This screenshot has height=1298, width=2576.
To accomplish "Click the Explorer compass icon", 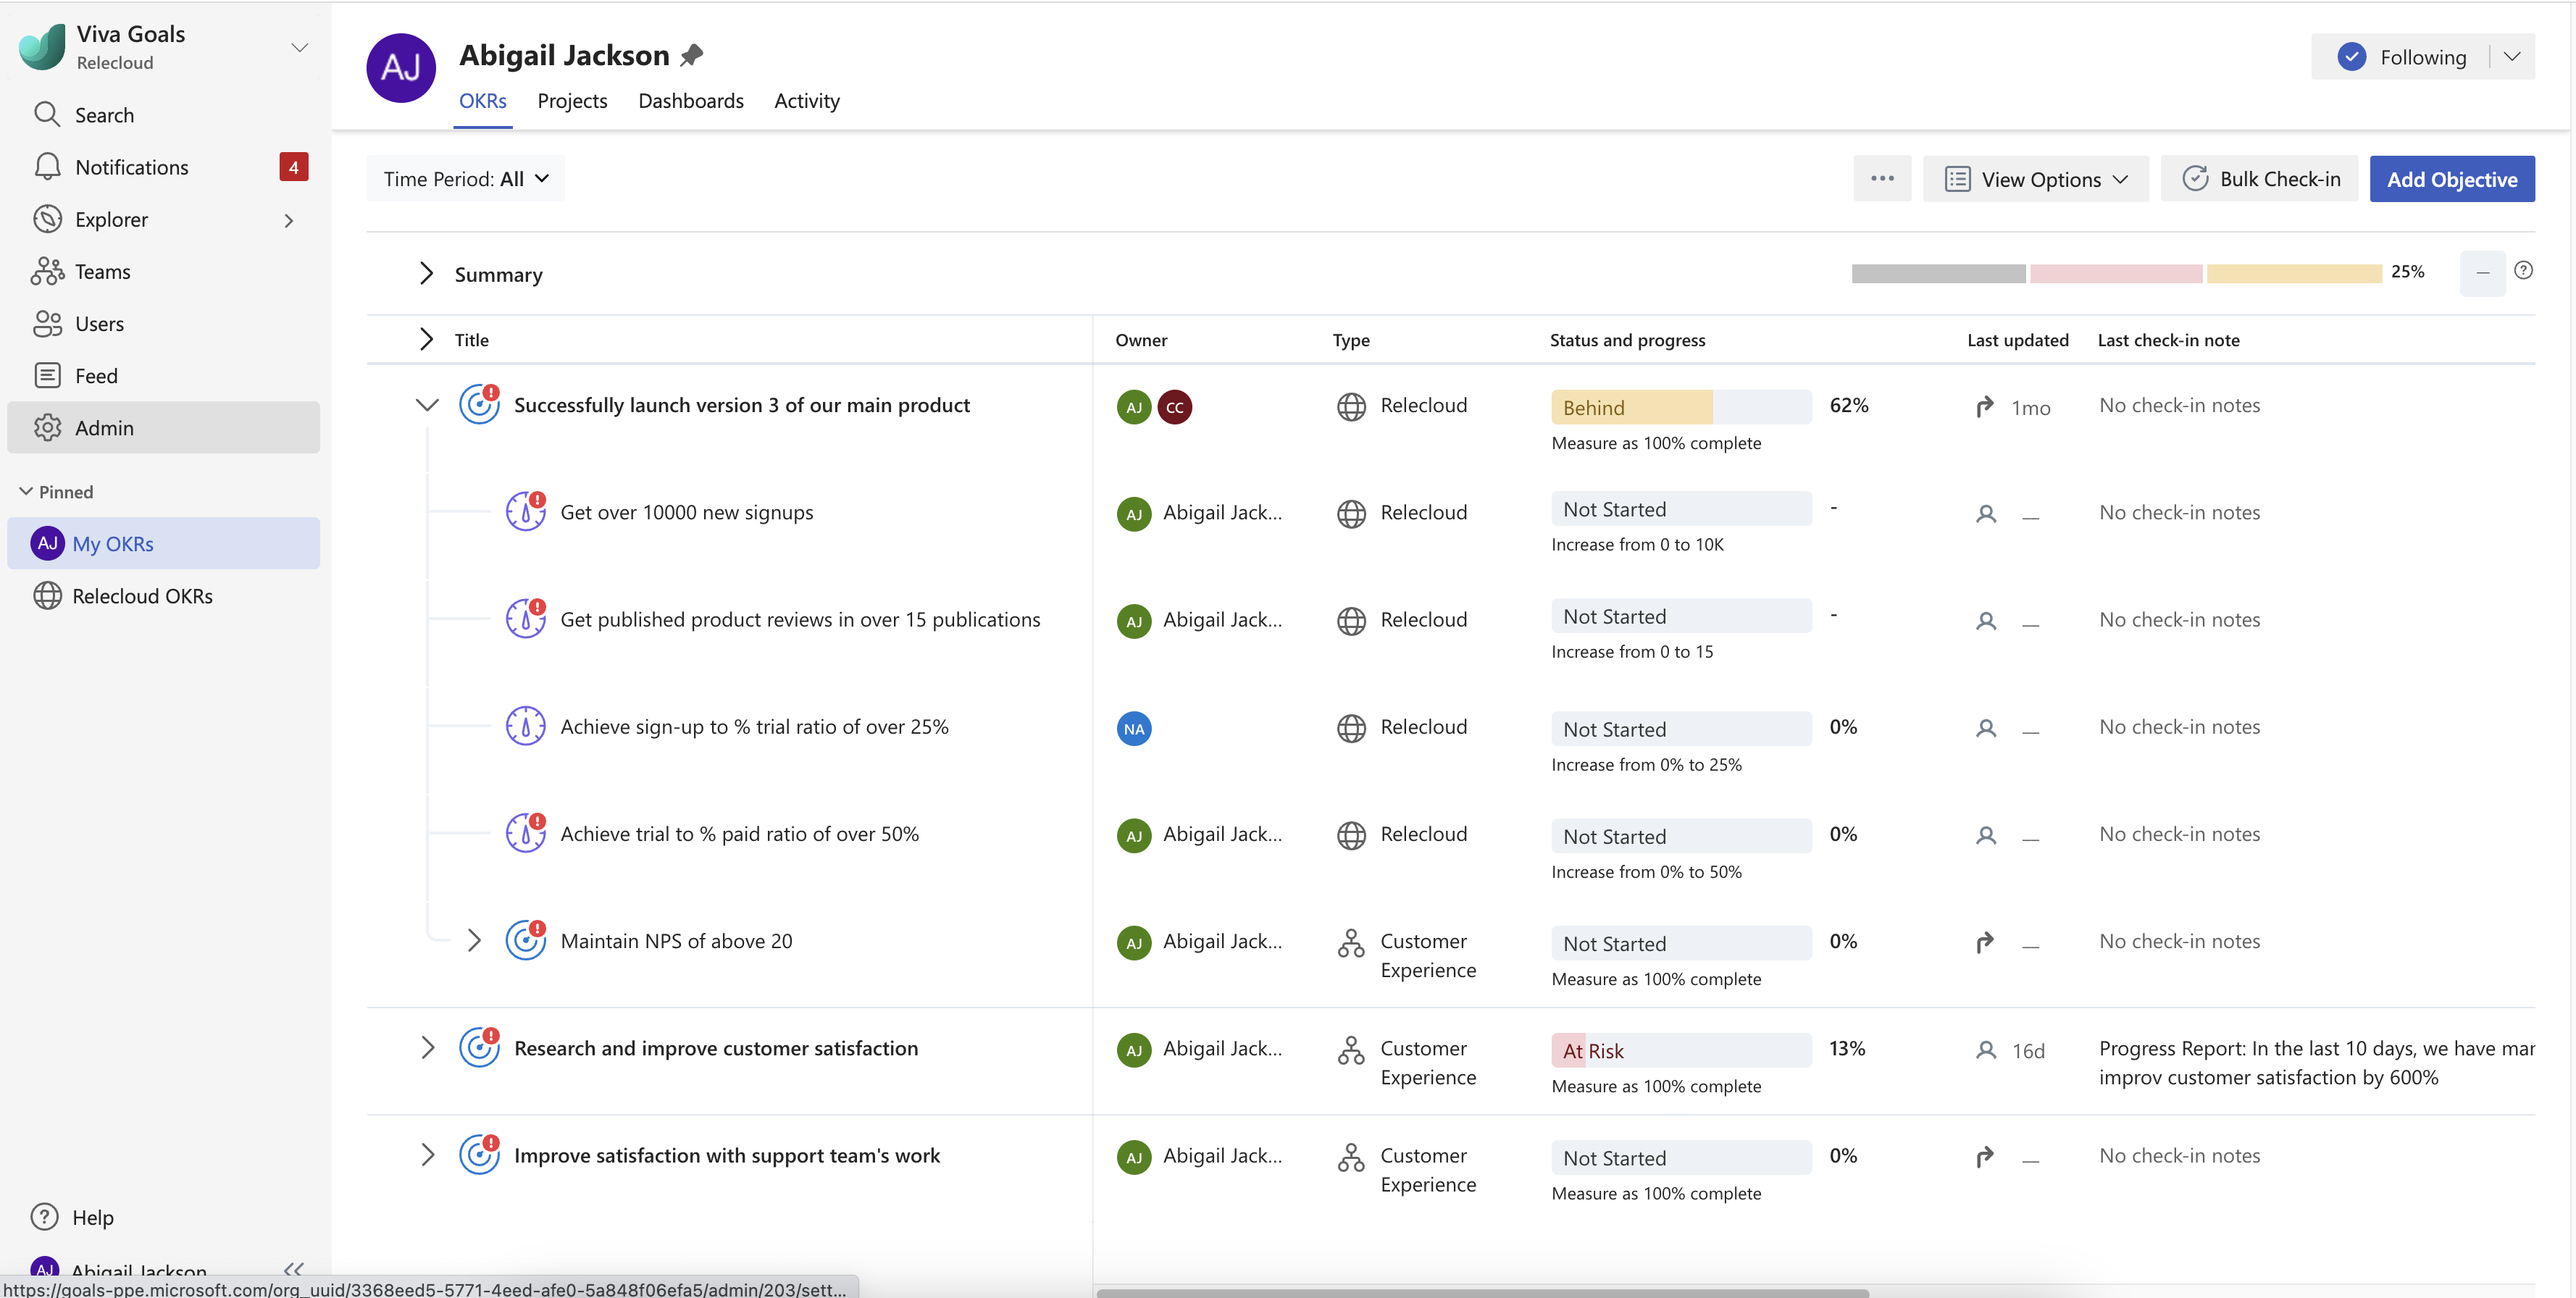I will tap(47, 219).
